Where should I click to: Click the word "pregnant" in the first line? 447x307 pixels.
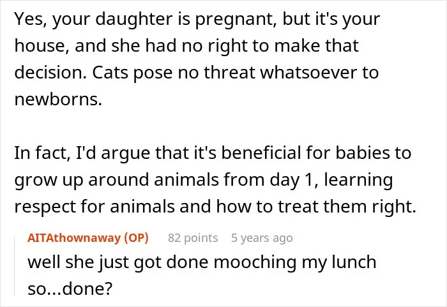point(236,20)
